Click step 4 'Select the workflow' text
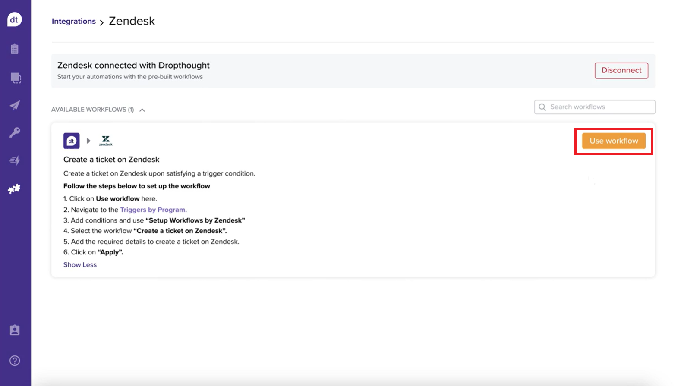The image size is (684, 386). [145, 231]
